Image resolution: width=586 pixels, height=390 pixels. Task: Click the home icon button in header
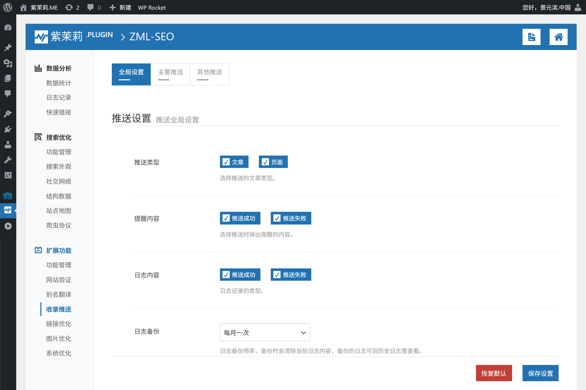[x=559, y=37]
